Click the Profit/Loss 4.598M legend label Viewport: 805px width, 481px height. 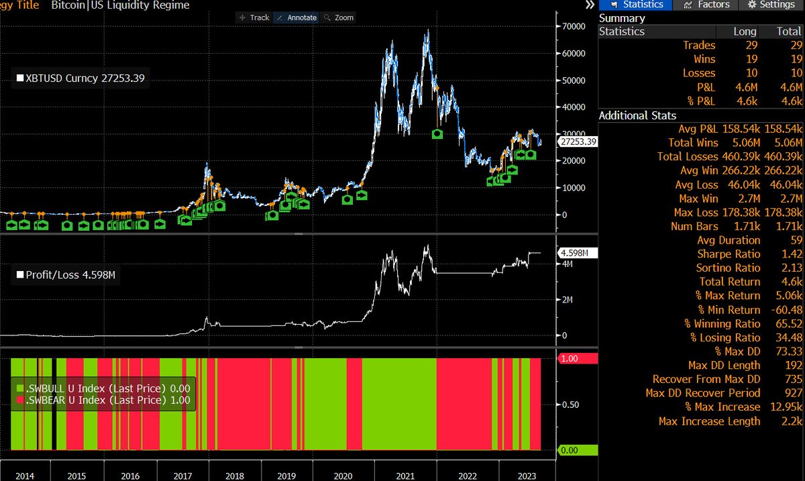pyautogui.click(x=66, y=274)
